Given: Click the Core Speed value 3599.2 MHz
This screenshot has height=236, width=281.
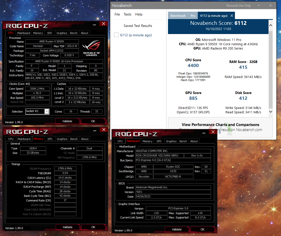Looking at the screenshot, I should pos(37,89).
